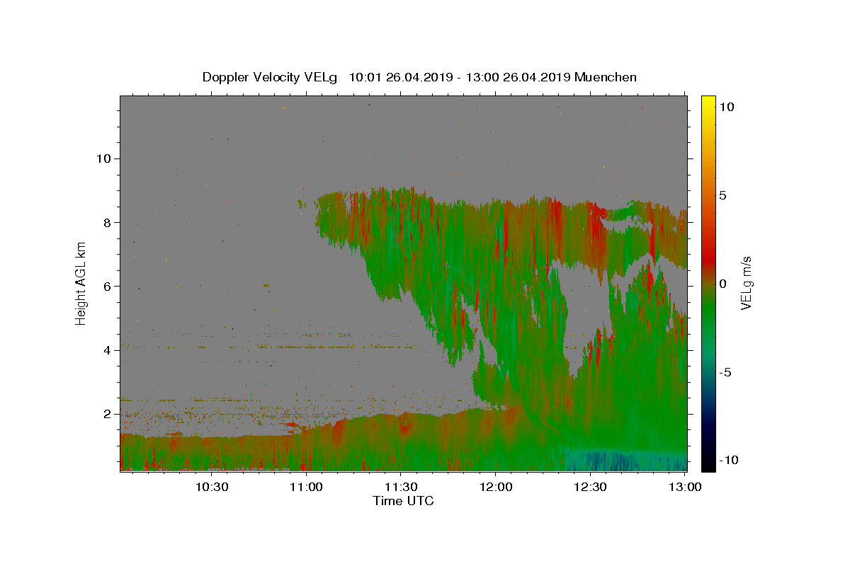This screenshot has width=850, height=566.
Task: Click the yellow top of the colorbar
Action: click(708, 103)
